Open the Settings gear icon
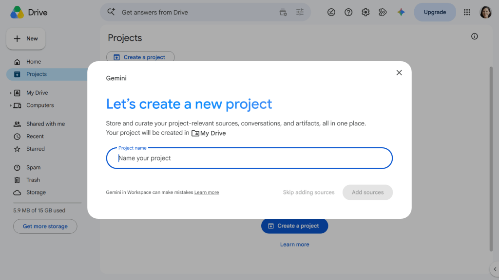 tap(365, 12)
